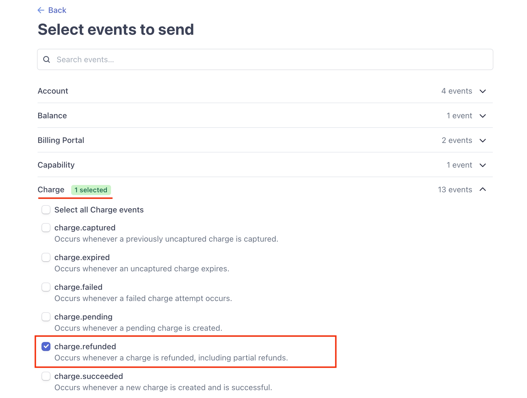
Task: Click the Account category row label
Action: click(53, 91)
